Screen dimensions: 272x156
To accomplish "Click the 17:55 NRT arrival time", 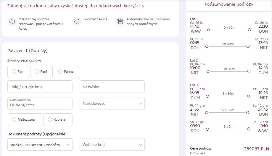I will click(x=263, y=43).
